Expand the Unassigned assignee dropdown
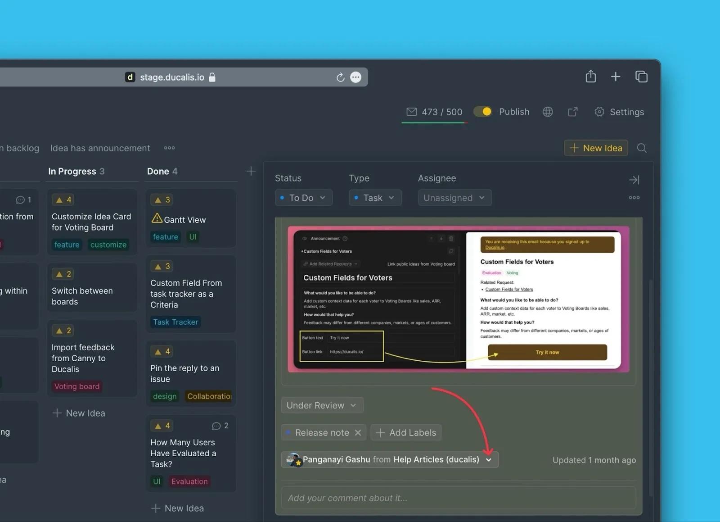The height and width of the screenshot is (522, 720). point(454,198)
